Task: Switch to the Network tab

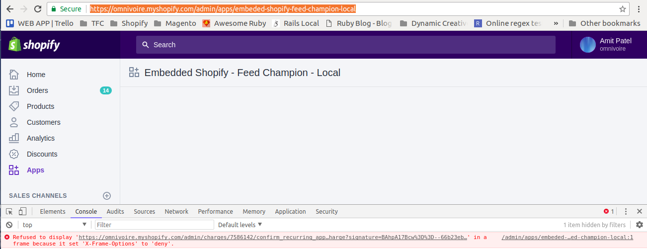Action: [177, 211]
